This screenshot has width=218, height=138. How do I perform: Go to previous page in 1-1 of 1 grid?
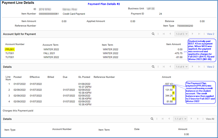(x=169, y=119)
